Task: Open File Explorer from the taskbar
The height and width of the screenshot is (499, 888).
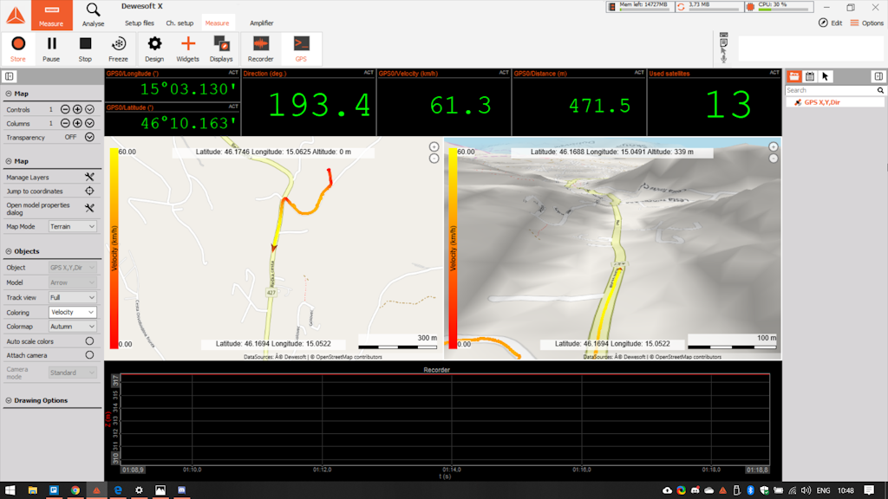Action: coord(32,490)
